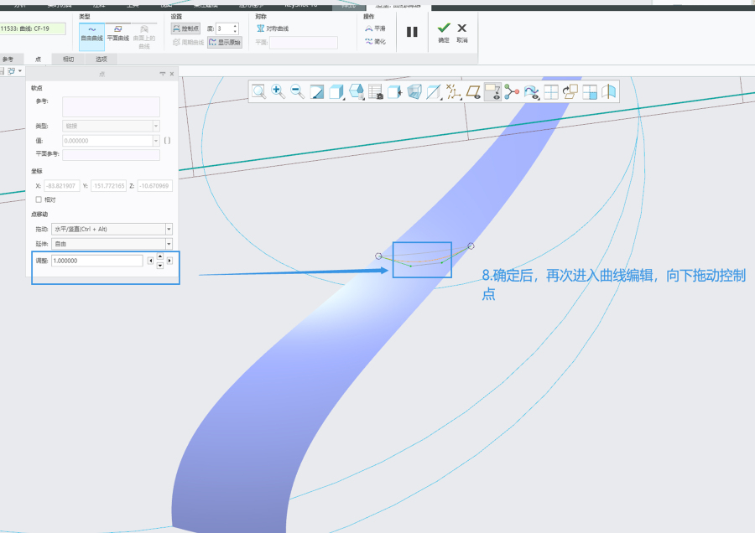755x533 pixels.
Task: Click the zoom out magnifier icon
Action: tap(297, 91)
